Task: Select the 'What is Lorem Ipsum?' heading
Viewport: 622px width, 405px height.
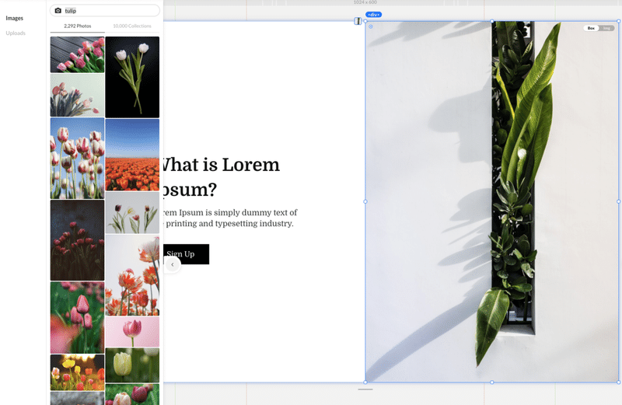Action: (x=221, y=177)
